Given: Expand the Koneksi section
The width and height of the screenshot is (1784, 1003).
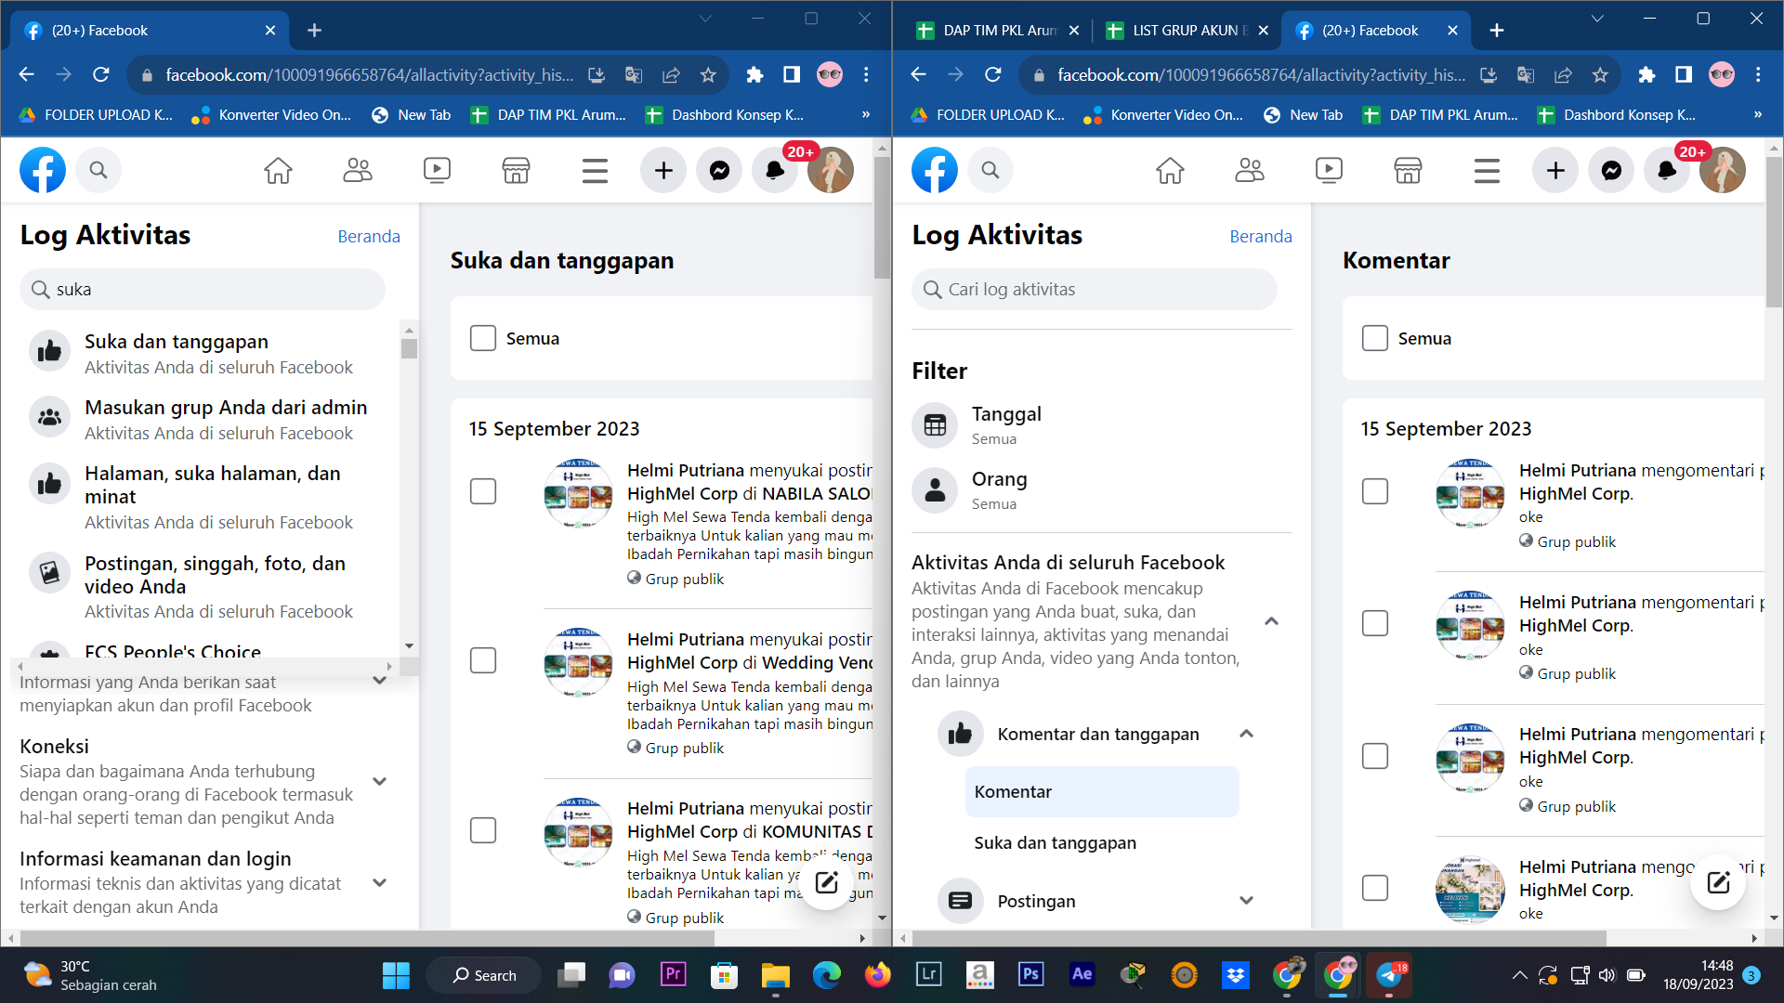Looking at the screenshot, I should click(x=379, y=782).
